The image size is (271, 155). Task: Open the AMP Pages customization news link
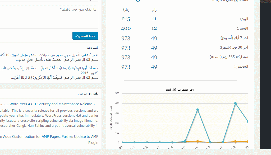pos(49,137)
